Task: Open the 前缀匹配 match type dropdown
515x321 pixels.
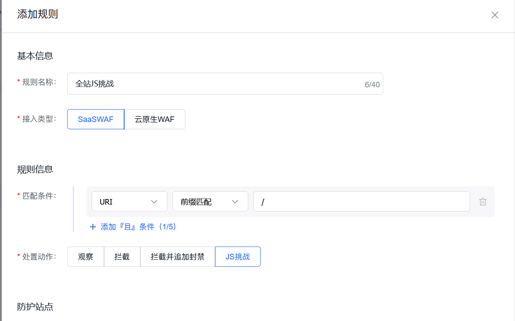Action: pos(205,201)
